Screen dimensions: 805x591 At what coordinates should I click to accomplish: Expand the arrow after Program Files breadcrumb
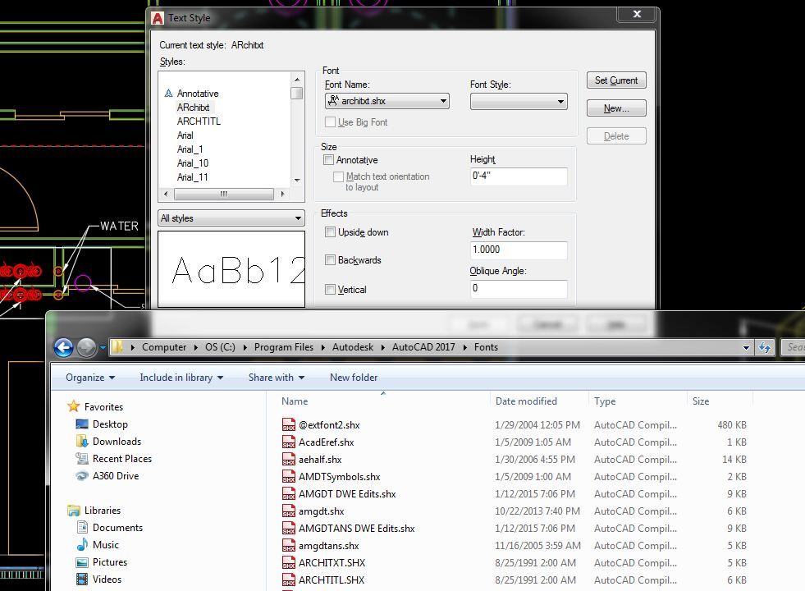coord(323,347)
